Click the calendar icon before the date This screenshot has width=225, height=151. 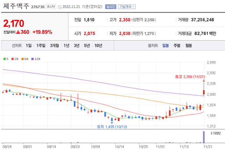tap(60, 7)
